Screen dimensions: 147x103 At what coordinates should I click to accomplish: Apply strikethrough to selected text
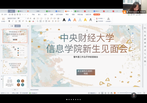[20, 21]
